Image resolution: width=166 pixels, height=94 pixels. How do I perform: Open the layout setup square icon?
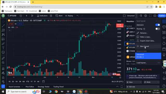pyautogui.click(x=124, y=16)
